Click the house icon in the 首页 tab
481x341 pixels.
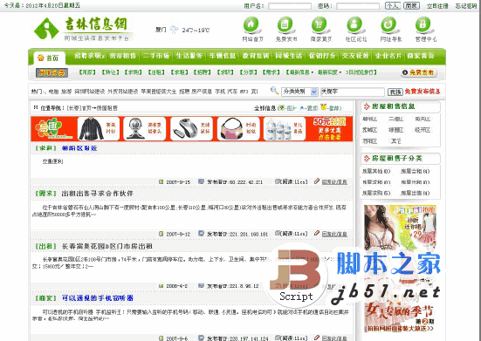click(40, 58)
